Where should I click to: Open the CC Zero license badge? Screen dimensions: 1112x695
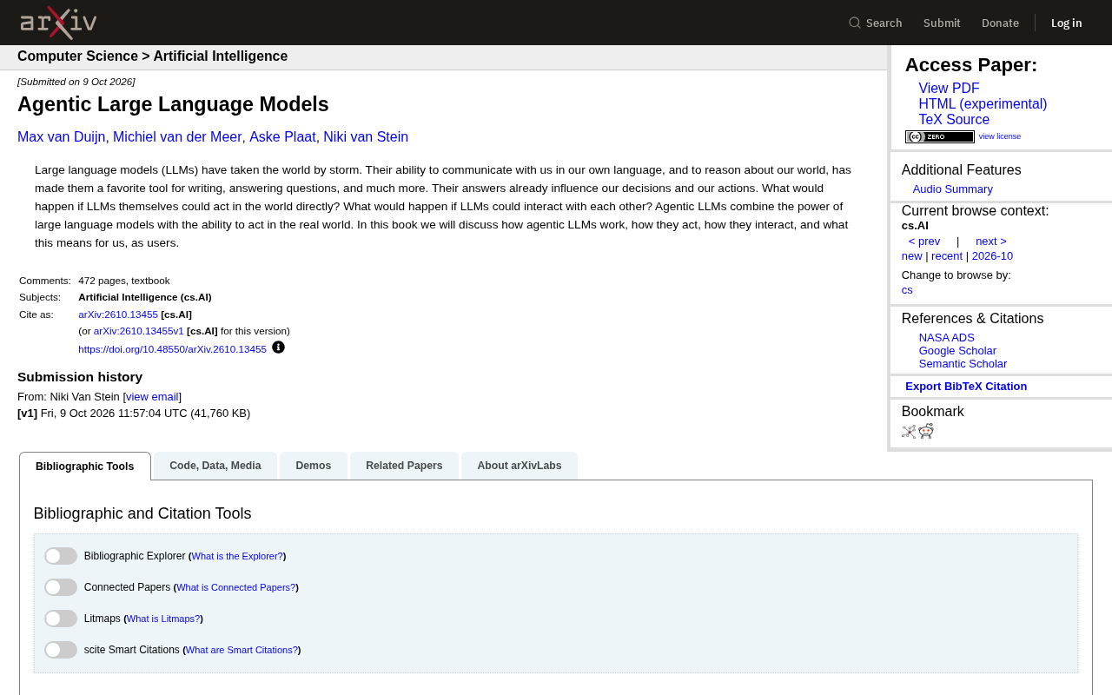point(940,136)
